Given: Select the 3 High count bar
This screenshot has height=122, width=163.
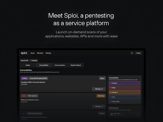Looking at the screenshot, I should tap(125, 88).
